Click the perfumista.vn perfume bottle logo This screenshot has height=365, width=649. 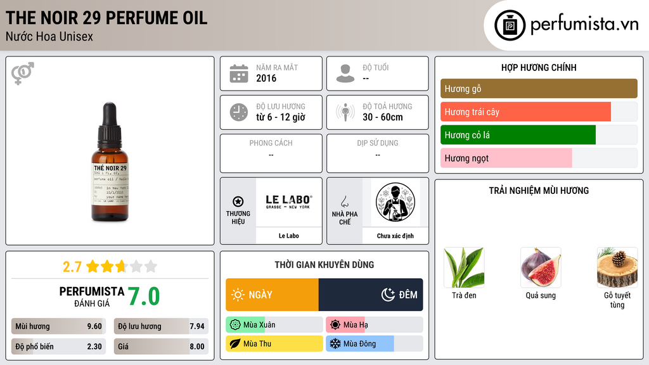click(510, 25)
